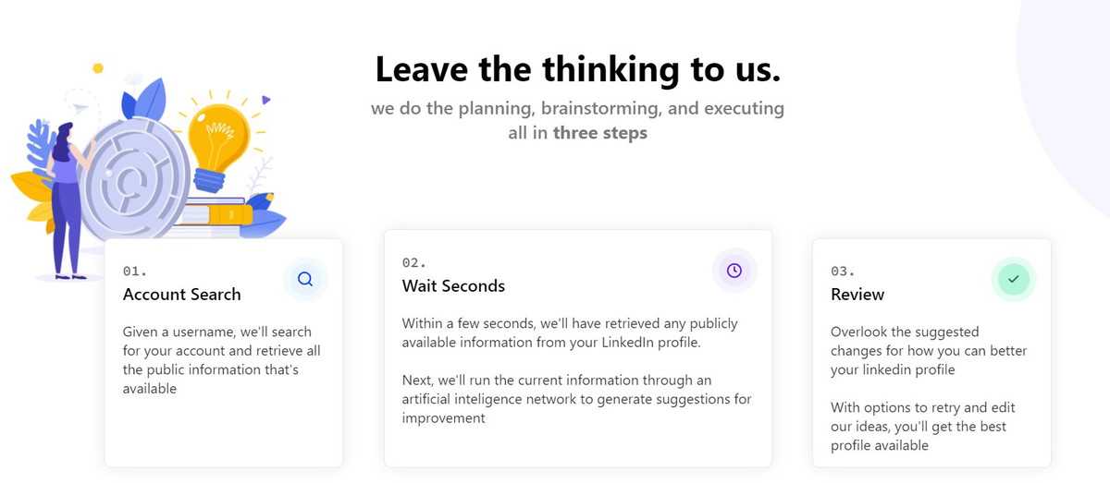Image resolution: width=1110 pixels, height=483 pixels.
Task: Select the Review card heading
Action: [x=857, y=295]
